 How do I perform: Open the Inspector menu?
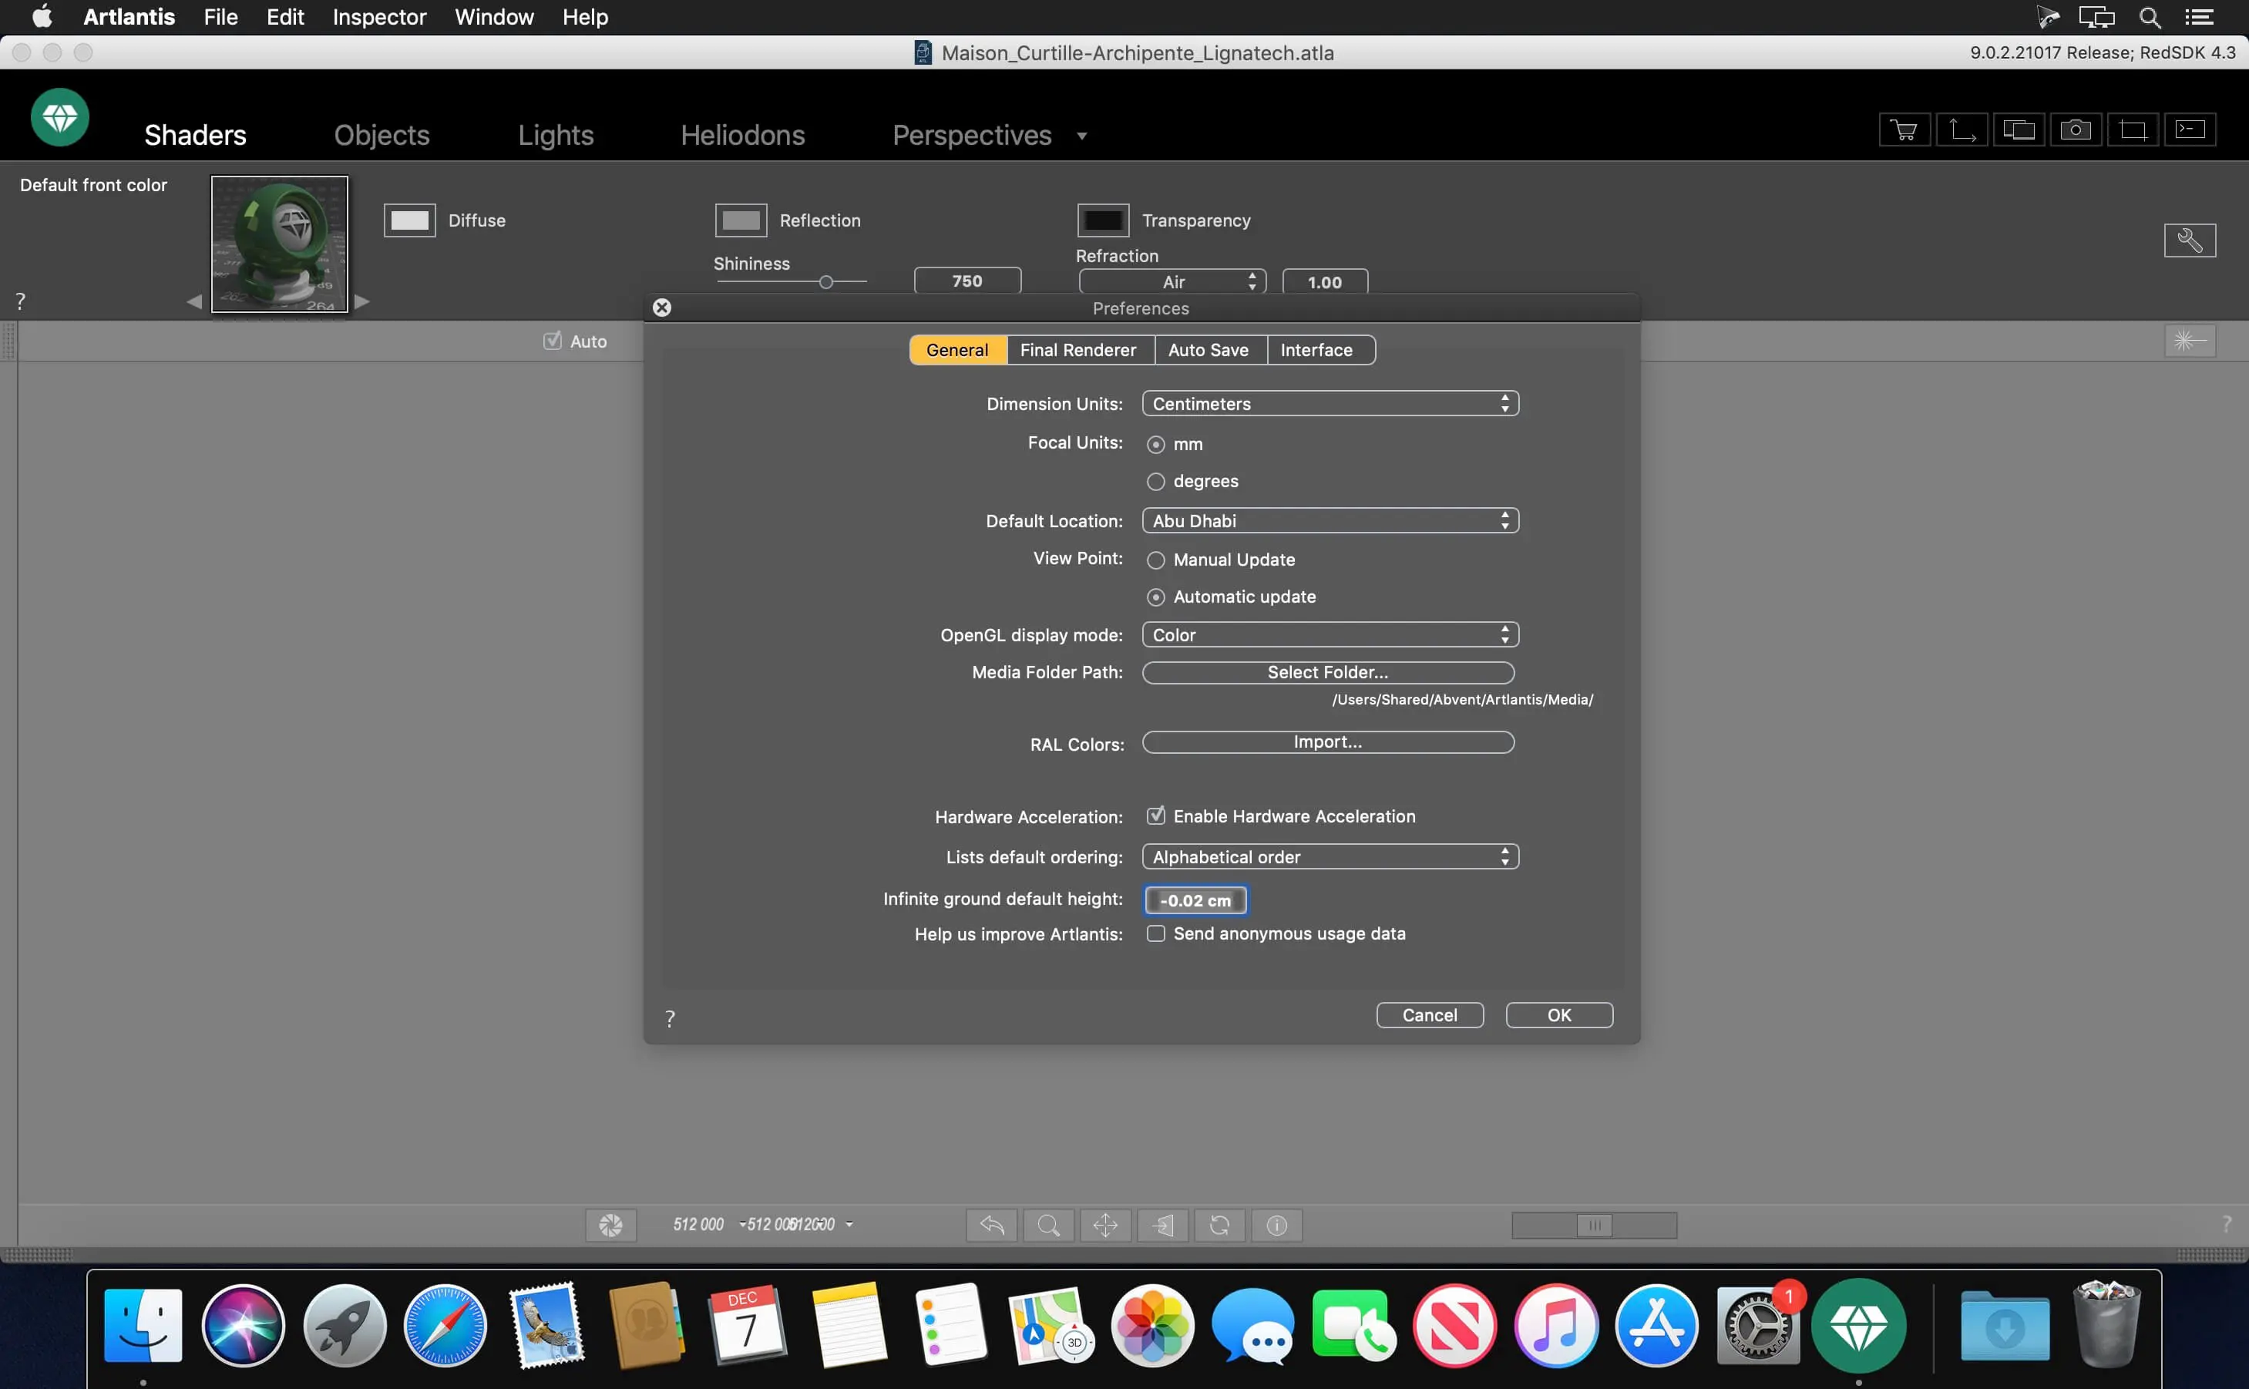click(378, 16)
